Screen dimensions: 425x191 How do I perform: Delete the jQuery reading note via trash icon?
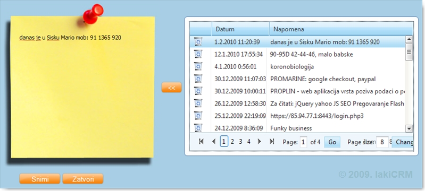point(198,103)
